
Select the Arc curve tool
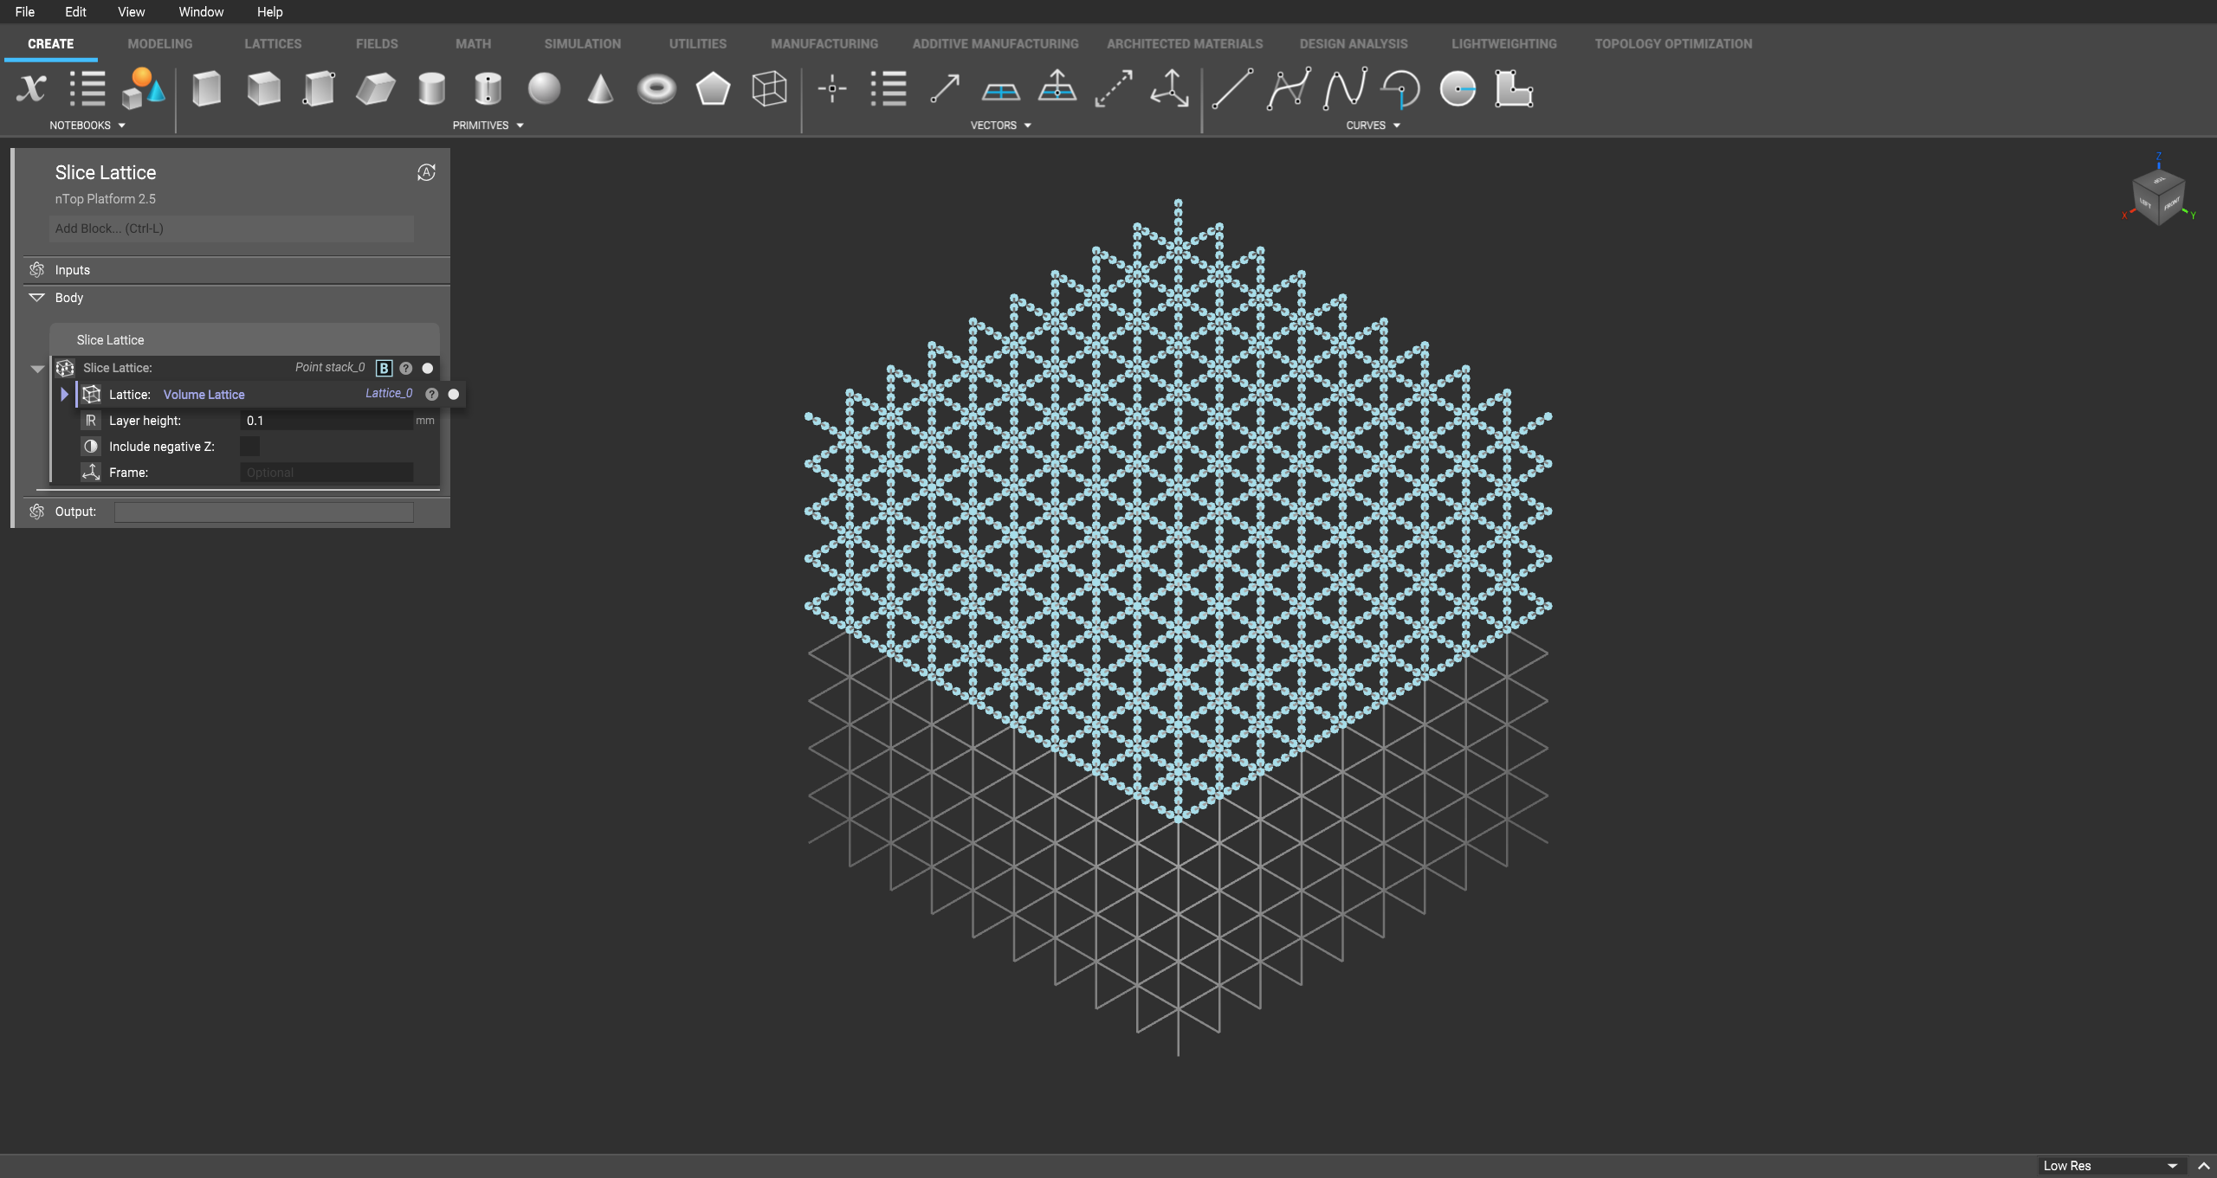tap(1401, 88)
